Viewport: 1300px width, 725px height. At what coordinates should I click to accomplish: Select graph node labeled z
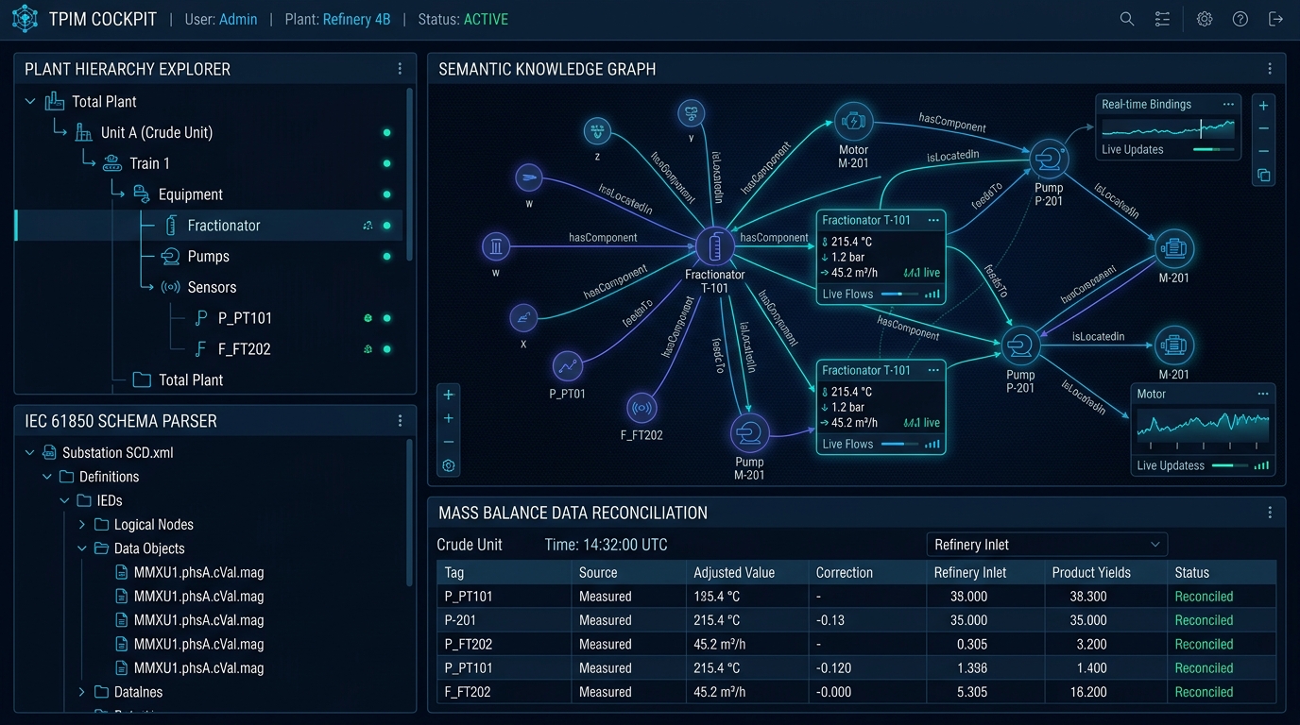[596, 131]
